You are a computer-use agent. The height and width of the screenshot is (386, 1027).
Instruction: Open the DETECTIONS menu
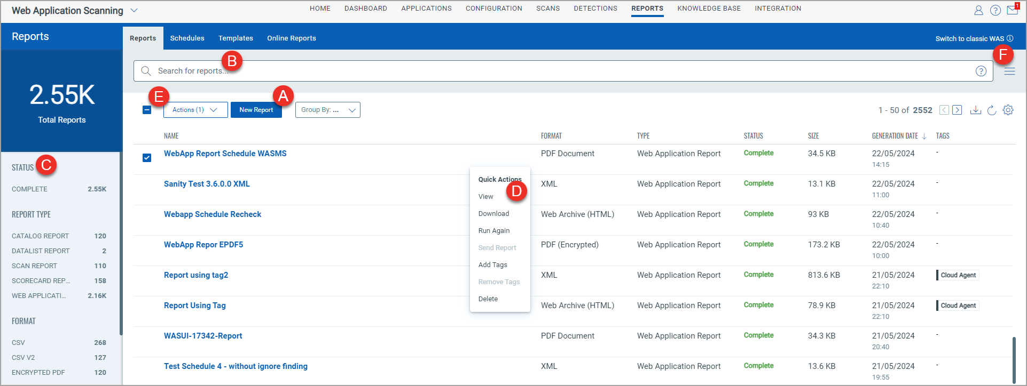(595, 9)
